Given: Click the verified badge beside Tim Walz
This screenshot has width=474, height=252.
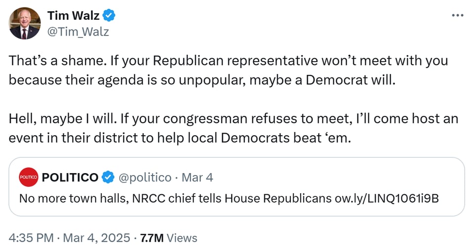Looking at the screenshot, I should (109, 16).
